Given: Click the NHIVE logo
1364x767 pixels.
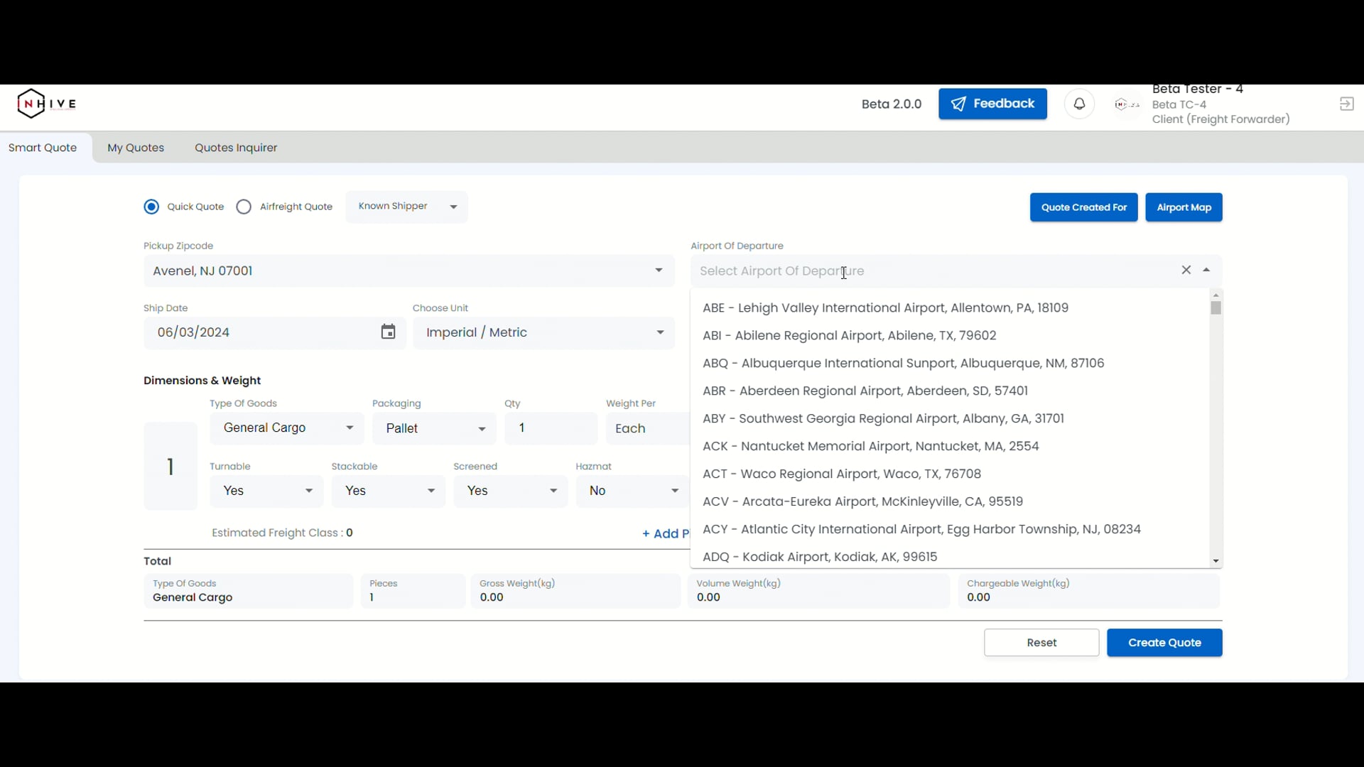Looking at the screenshot, I should point(47,104).
